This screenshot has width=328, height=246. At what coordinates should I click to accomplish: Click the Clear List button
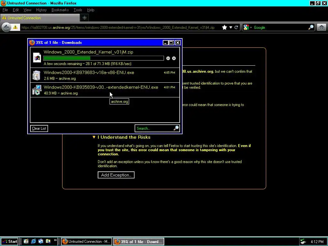39,128
